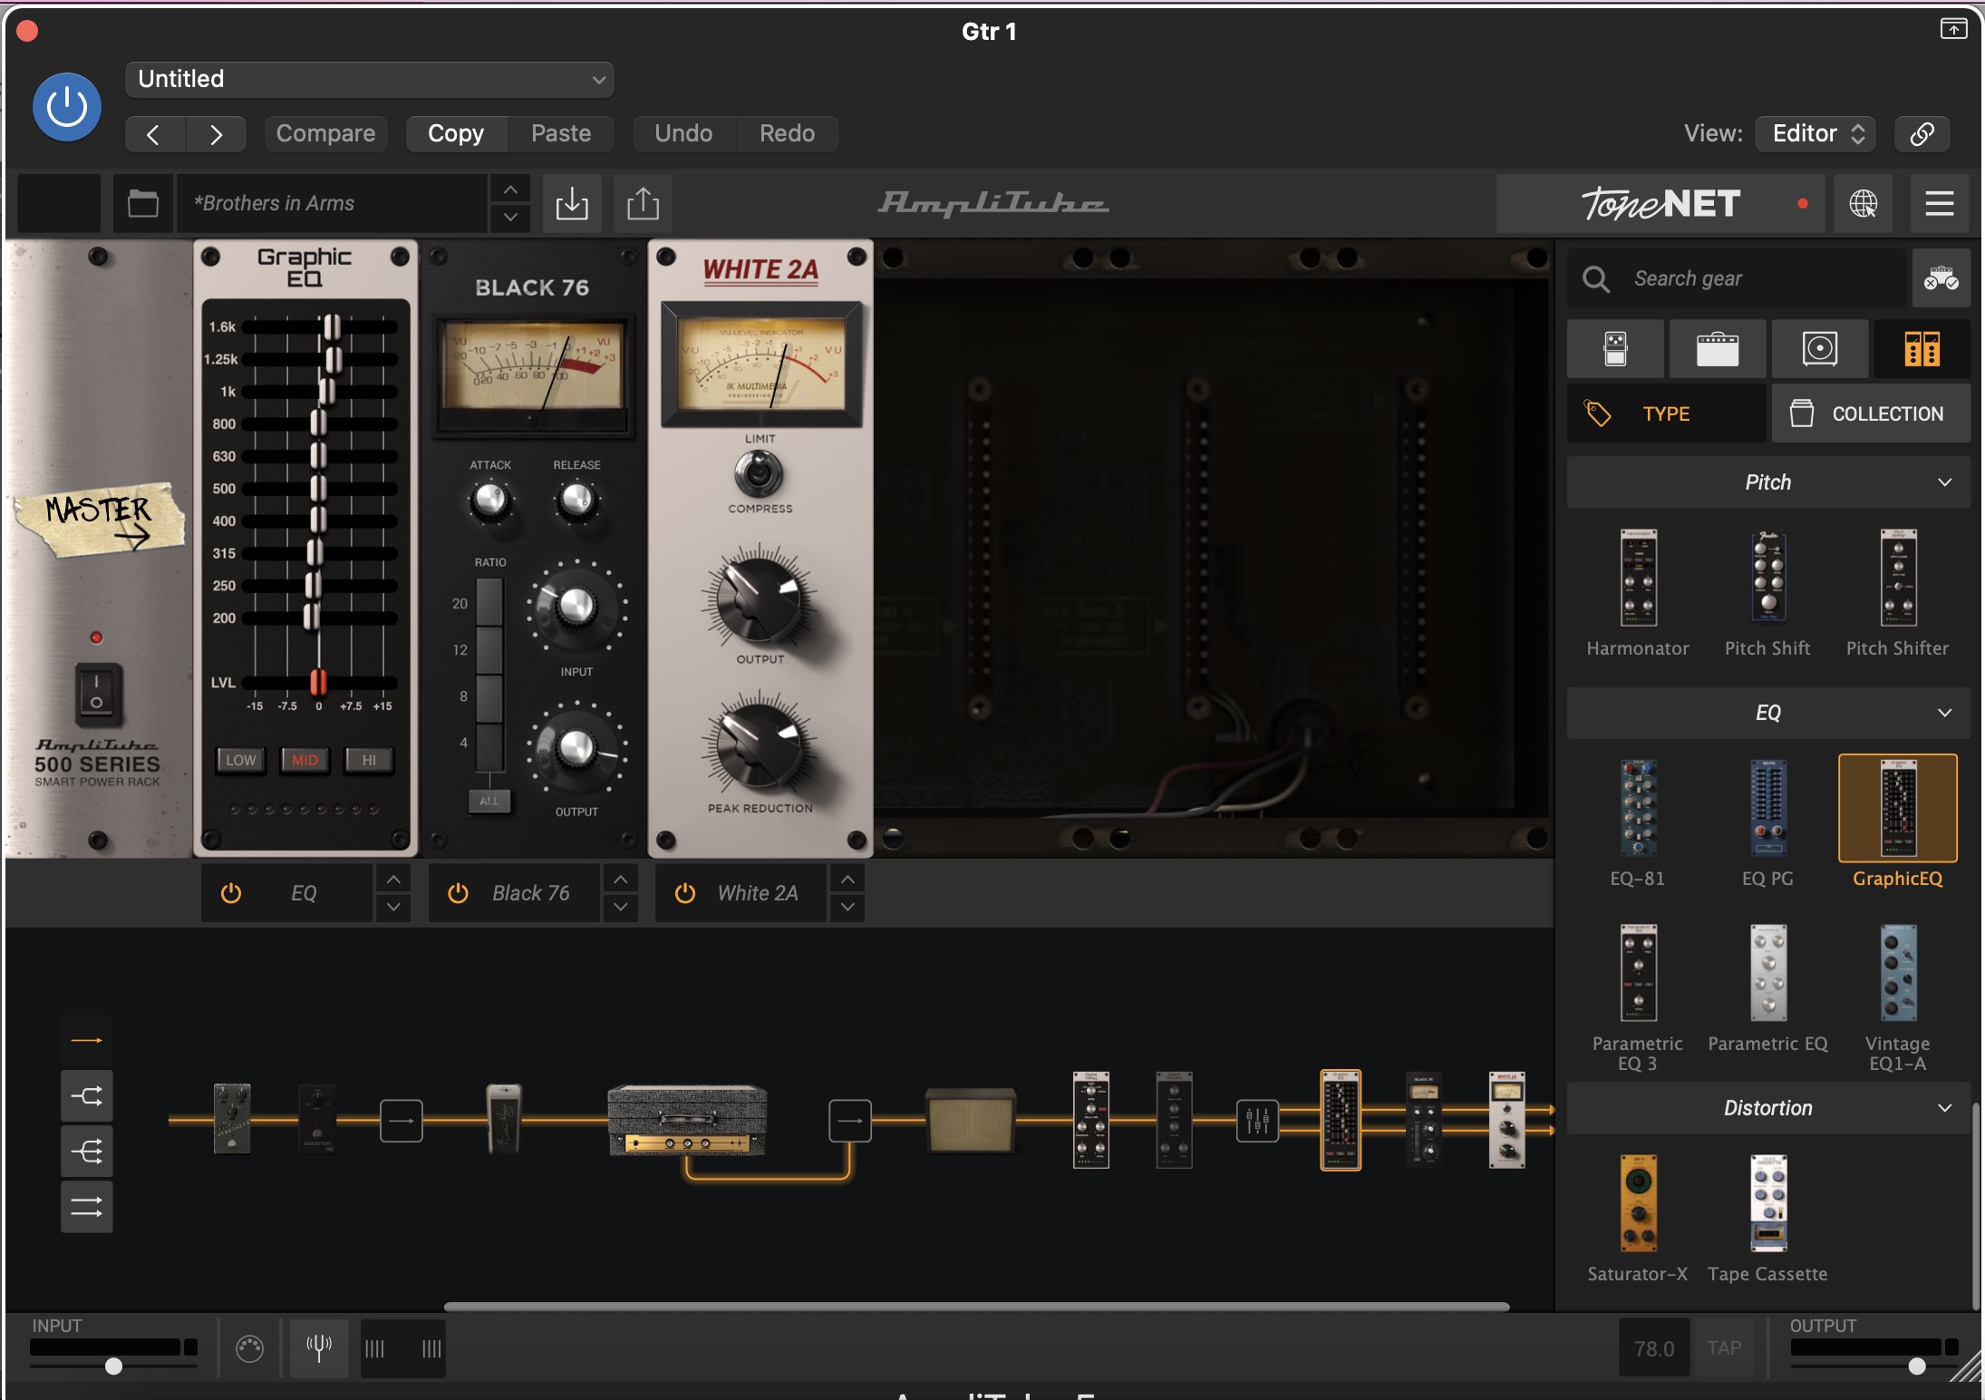Select the Harmonator gear
This screenshot has width=1985, height=1400.
pyautogui.click(x=1638, y=594)
